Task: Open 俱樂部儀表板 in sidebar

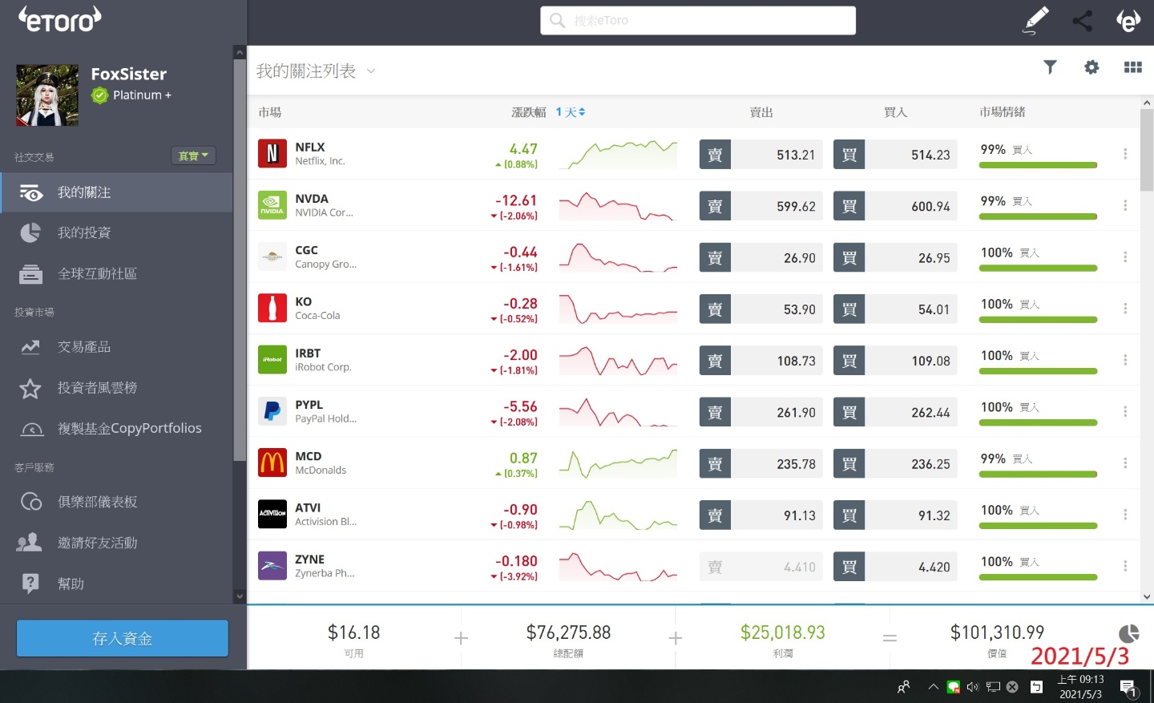Action: (117, 502)
